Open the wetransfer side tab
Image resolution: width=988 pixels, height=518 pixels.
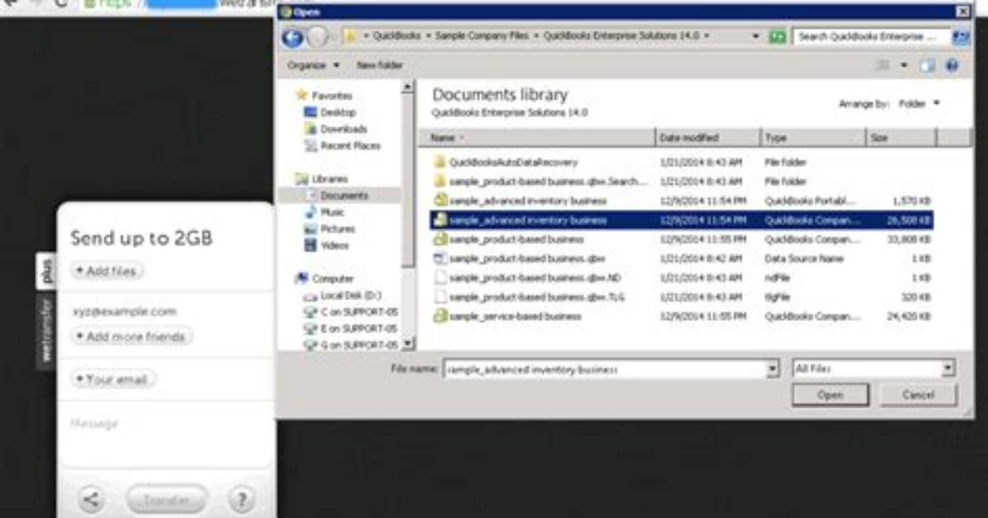coord(46,331)
